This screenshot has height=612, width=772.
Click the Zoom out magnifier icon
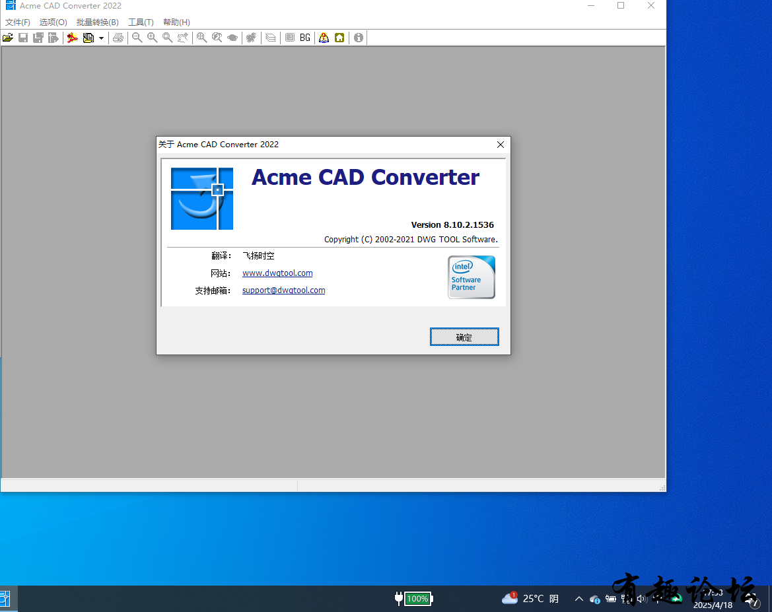(x=137, y=38)
